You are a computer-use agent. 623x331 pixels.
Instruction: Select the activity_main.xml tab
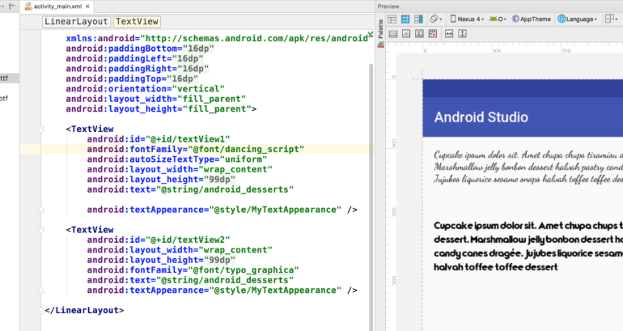pos(59,6)
